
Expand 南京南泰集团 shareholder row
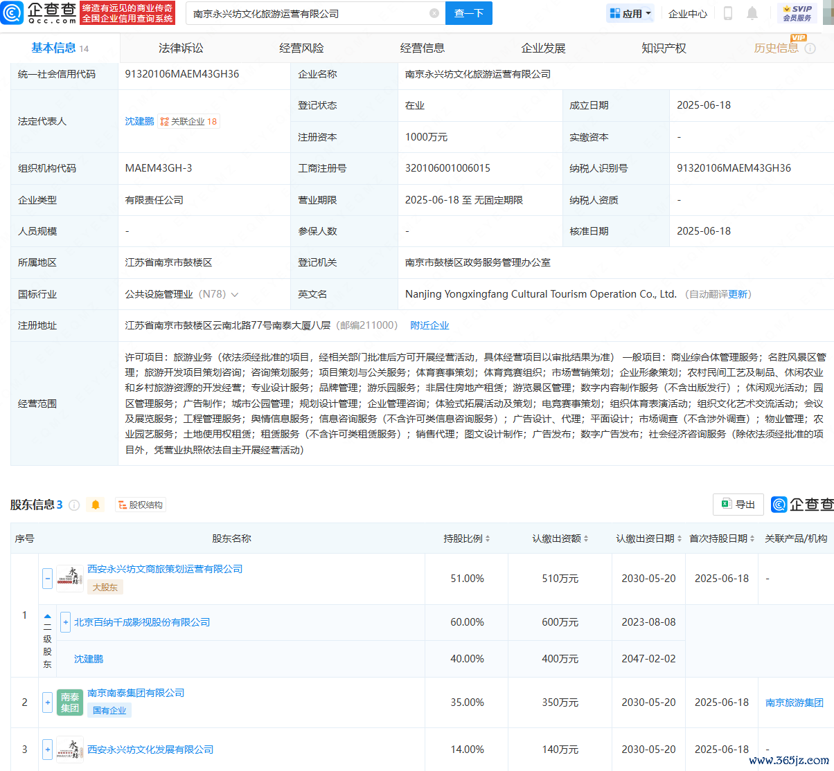click(x=47, y=702)
